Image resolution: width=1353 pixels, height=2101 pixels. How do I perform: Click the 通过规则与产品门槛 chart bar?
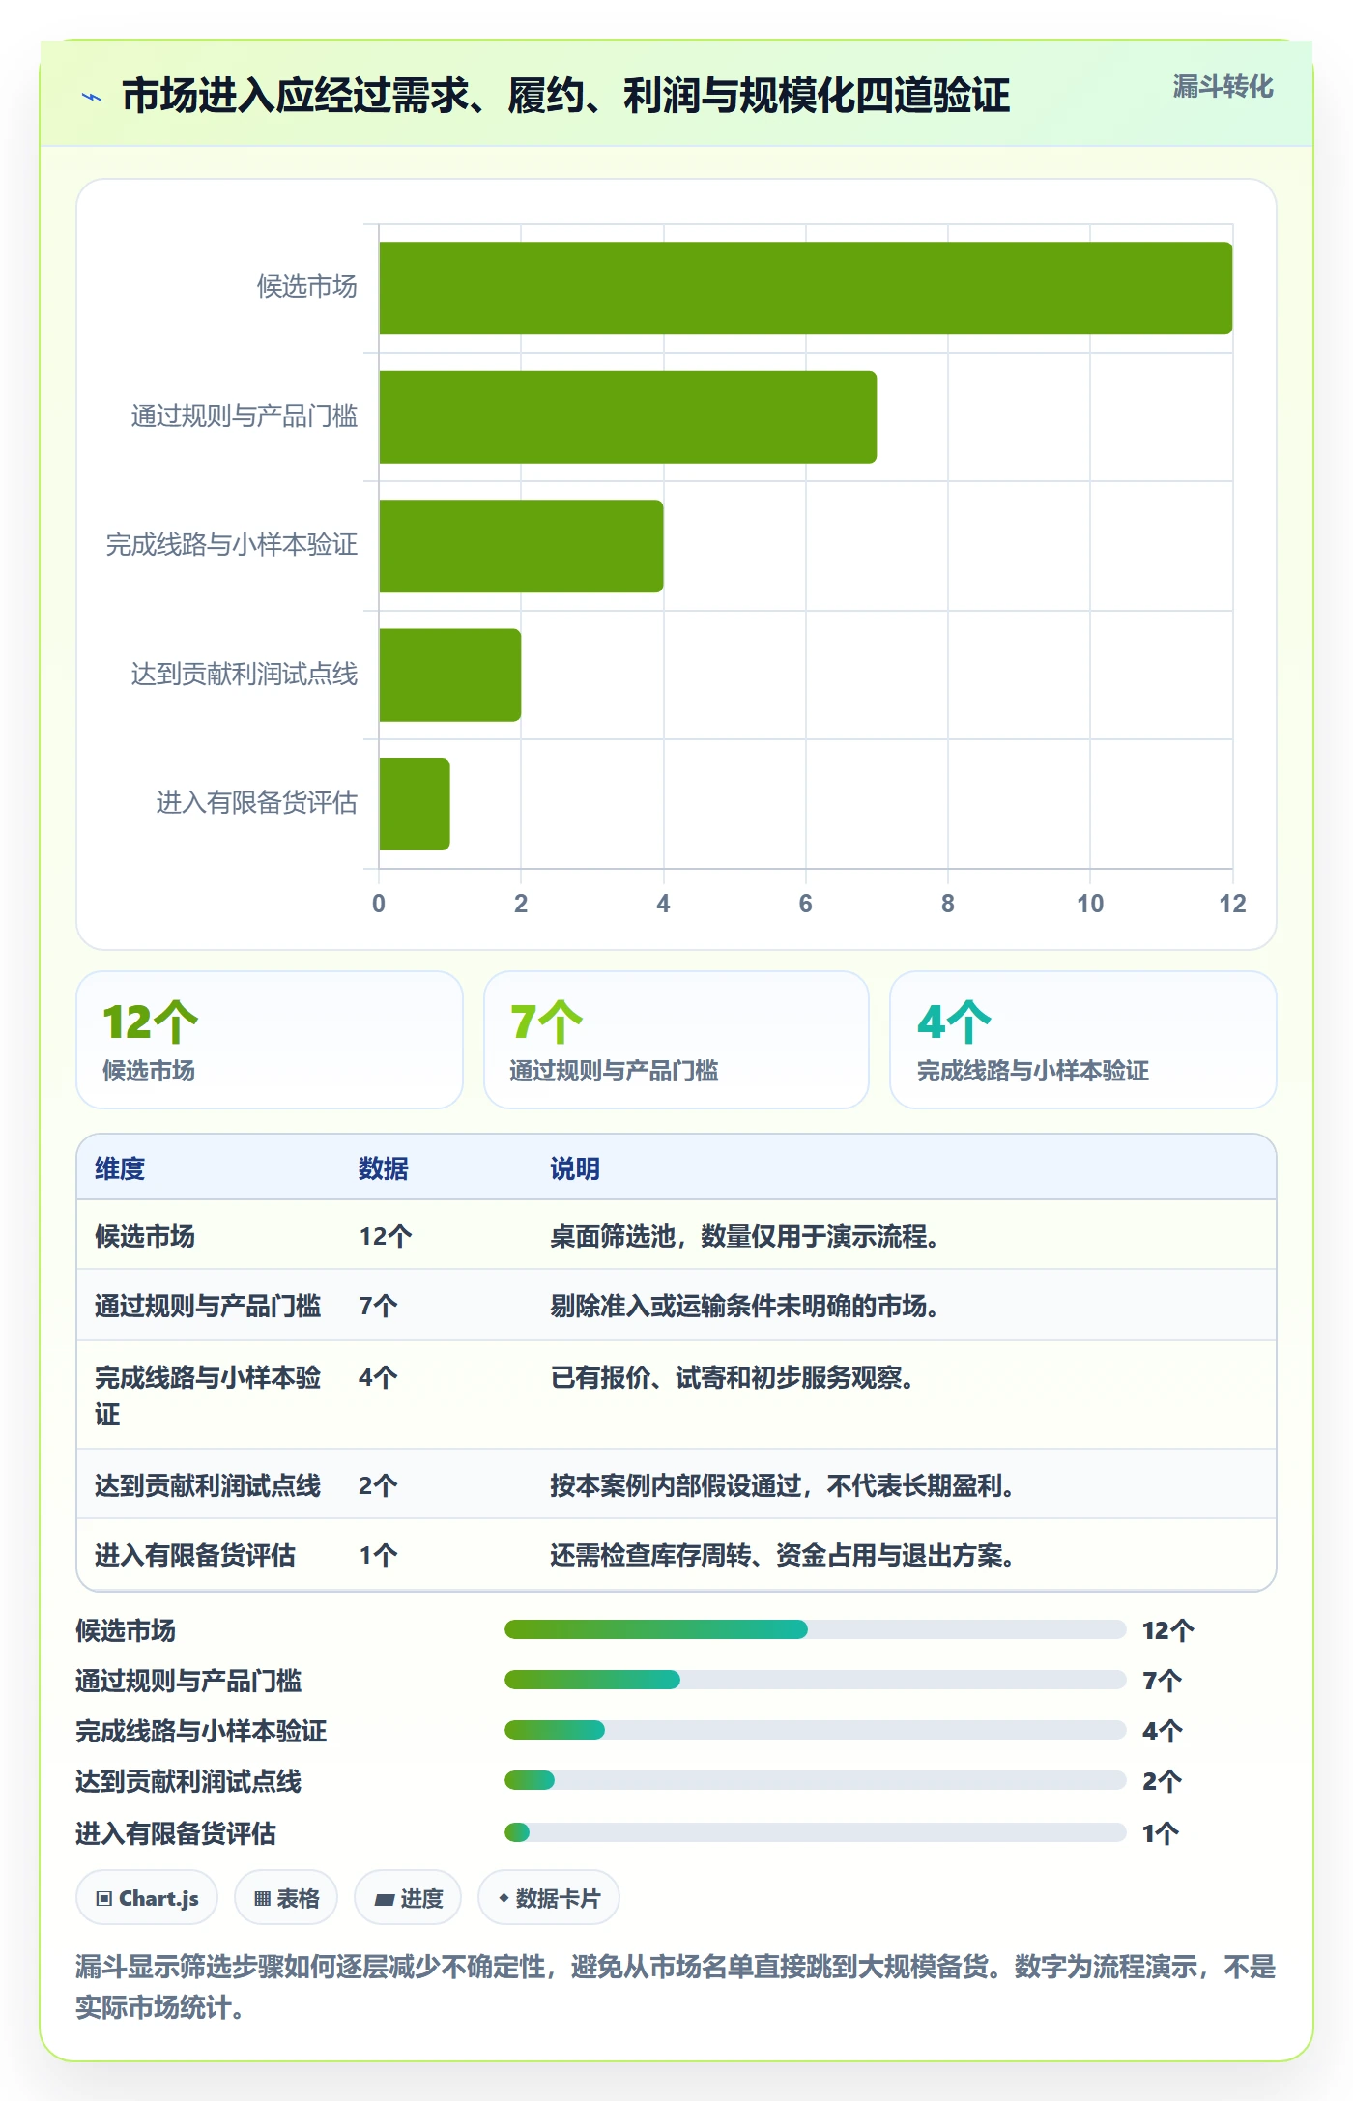click(627, 417)
